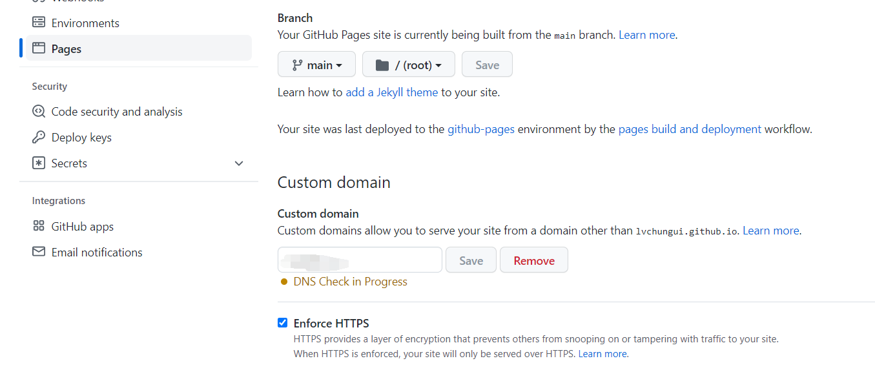The height and width of the screenshot is (383, 875).
Task: Go to Deploy keys settings
Action: (81, 138)
